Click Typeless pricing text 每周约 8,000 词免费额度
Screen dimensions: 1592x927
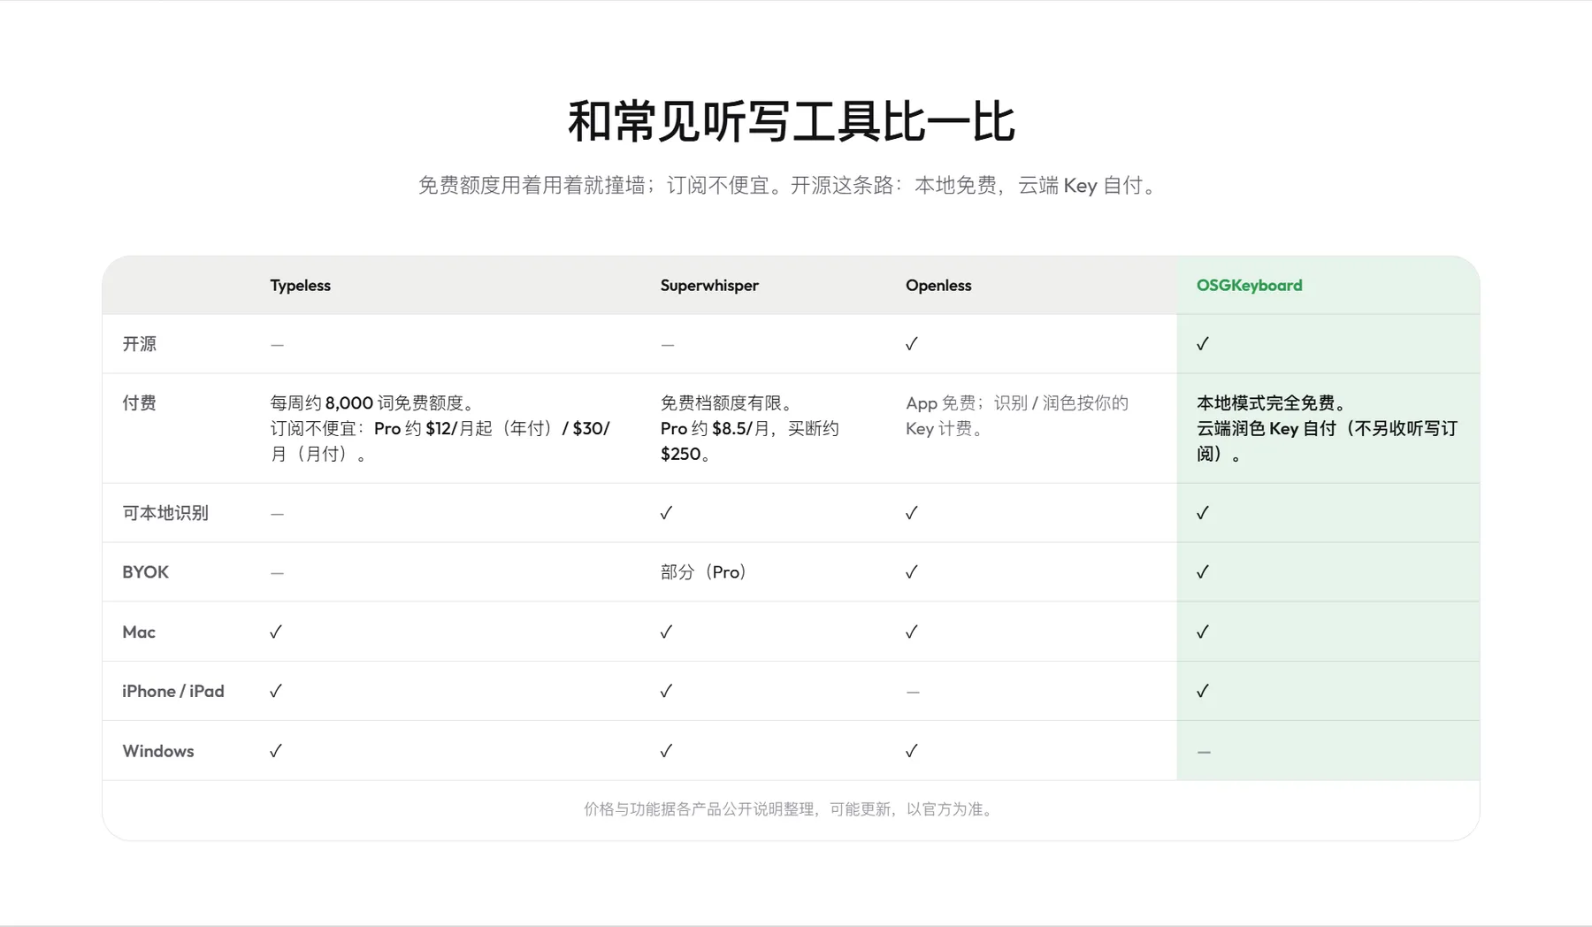tap(371, 403)
